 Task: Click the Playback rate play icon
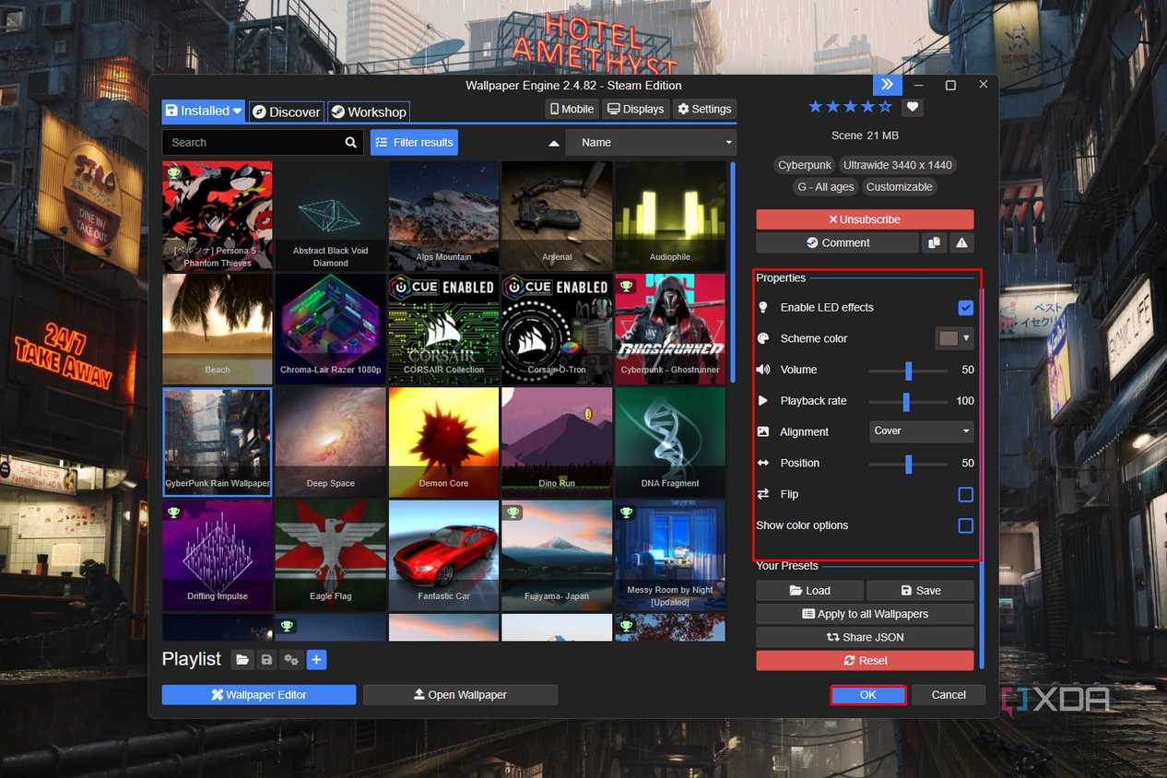(x=763, y=401)
